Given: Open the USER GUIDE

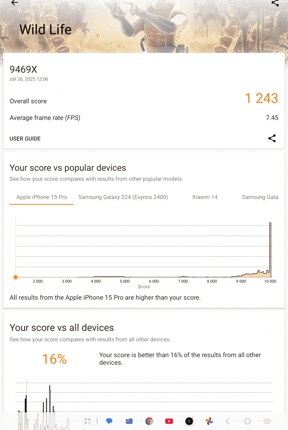Looking at the screenshot, I should coord(25,138).
